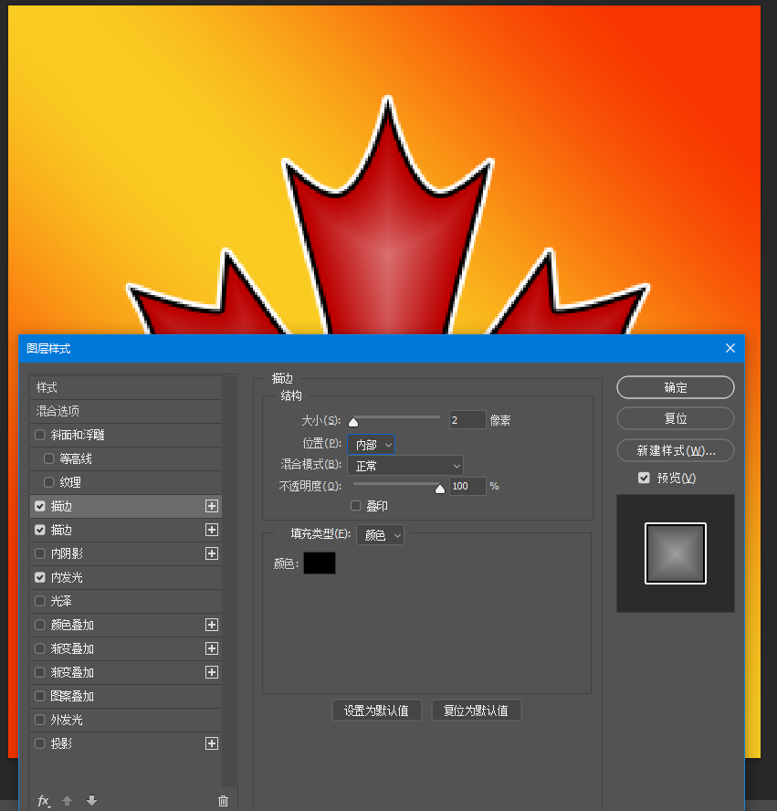
Task: Enable the 纹理 checkbox
Action: (49, 482)
